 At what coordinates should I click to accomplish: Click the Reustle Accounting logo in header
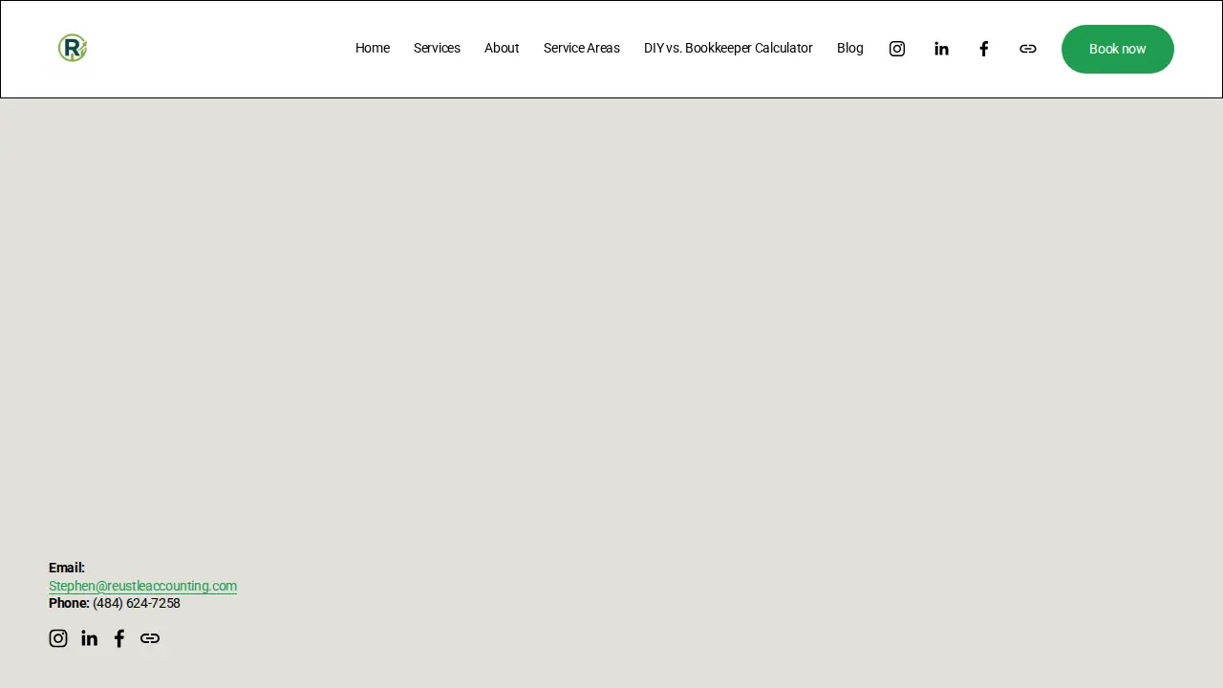pyautogui.click(x=73, y=48)
